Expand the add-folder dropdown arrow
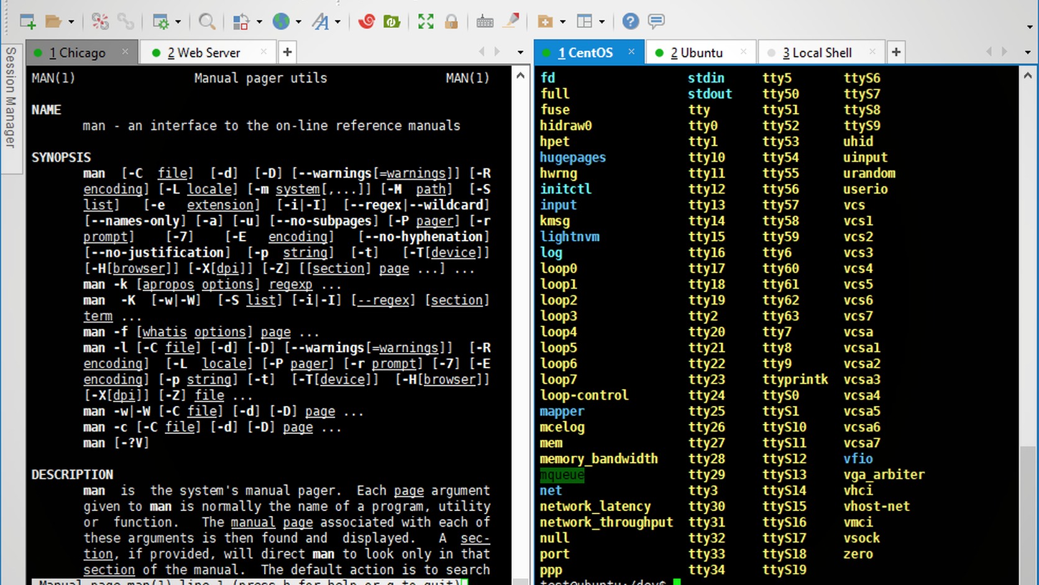This screenshot has height=585, width=1039. [x=563, y=22]
